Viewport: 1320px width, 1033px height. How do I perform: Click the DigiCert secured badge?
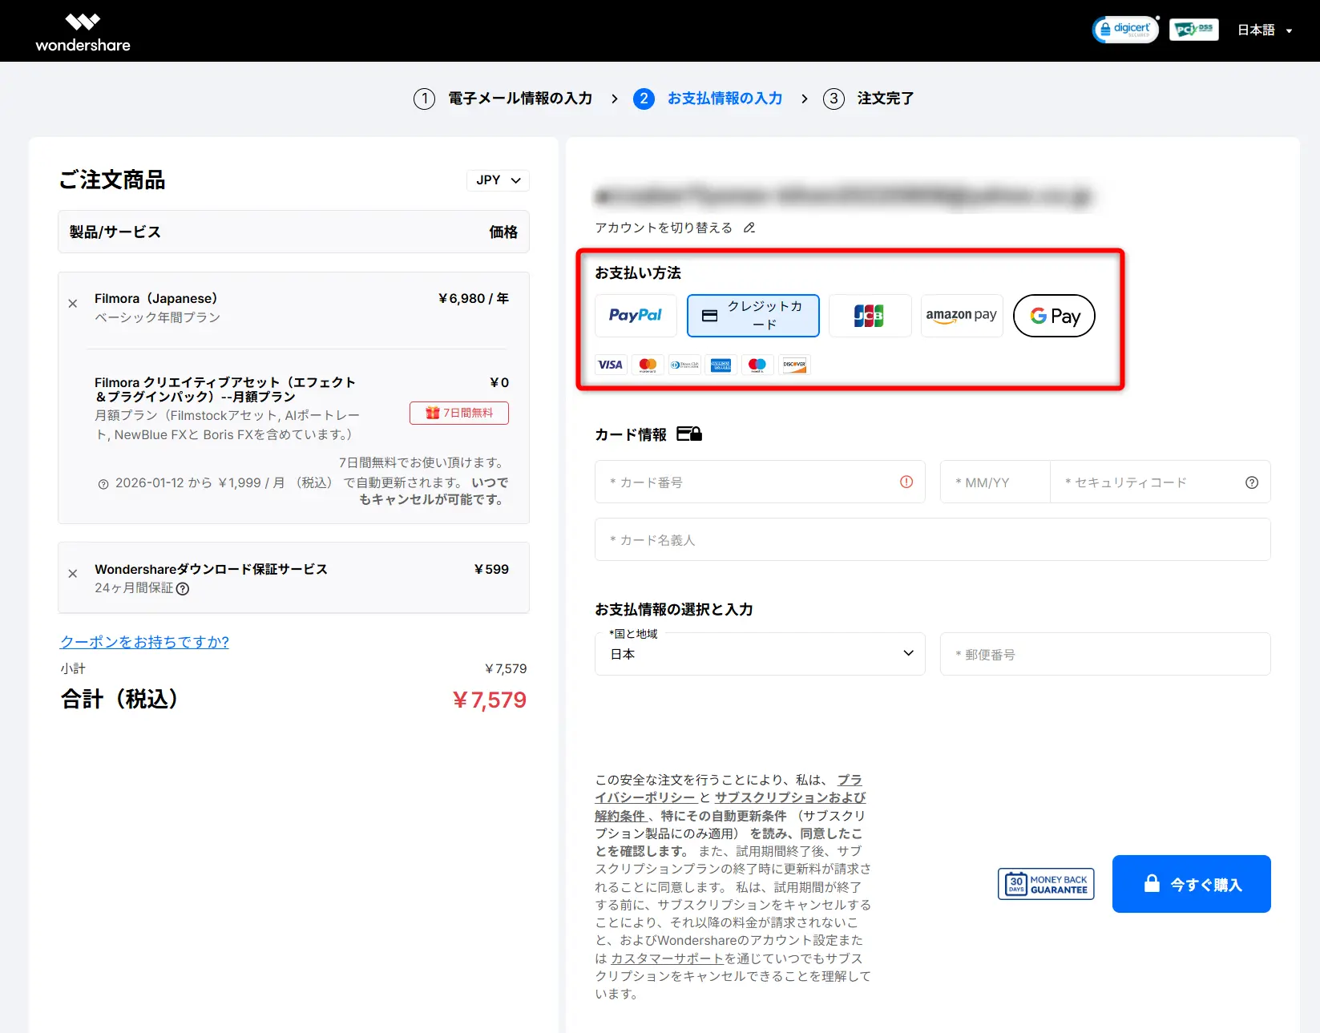[1125, 30]
